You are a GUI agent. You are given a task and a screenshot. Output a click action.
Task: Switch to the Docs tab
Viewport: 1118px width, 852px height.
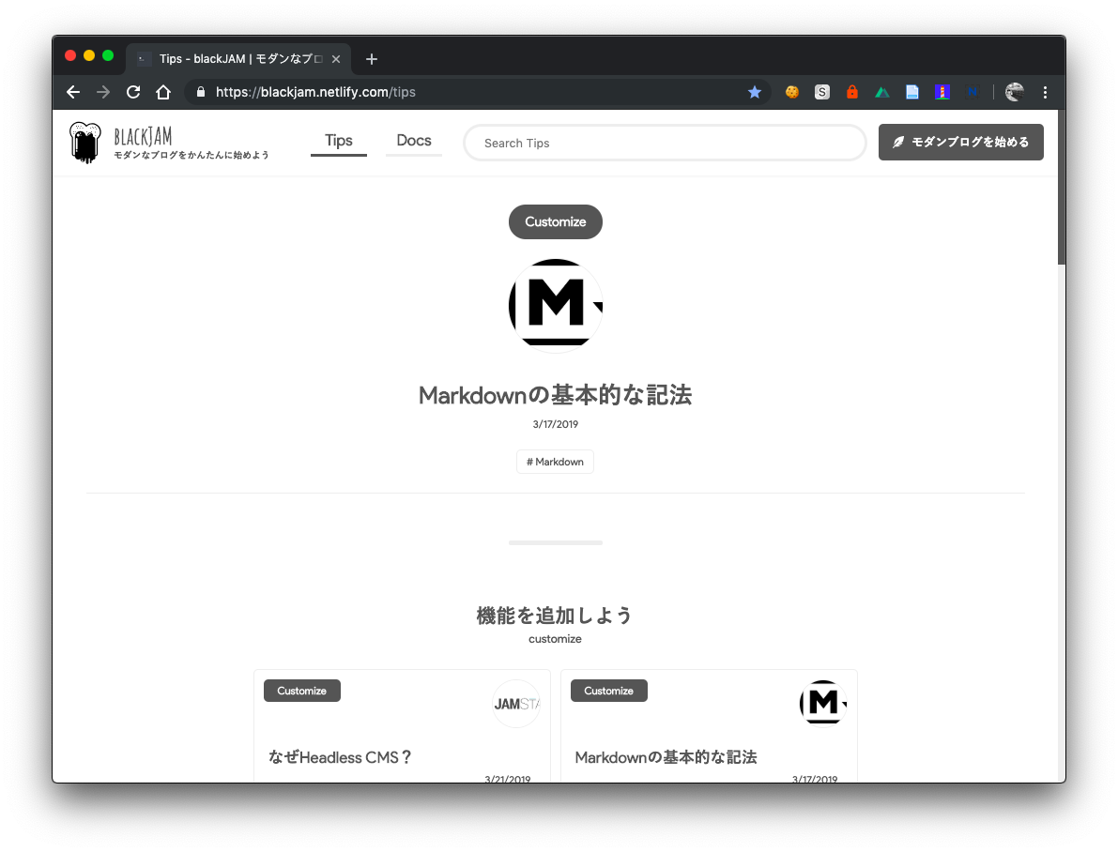coord(413,141)
